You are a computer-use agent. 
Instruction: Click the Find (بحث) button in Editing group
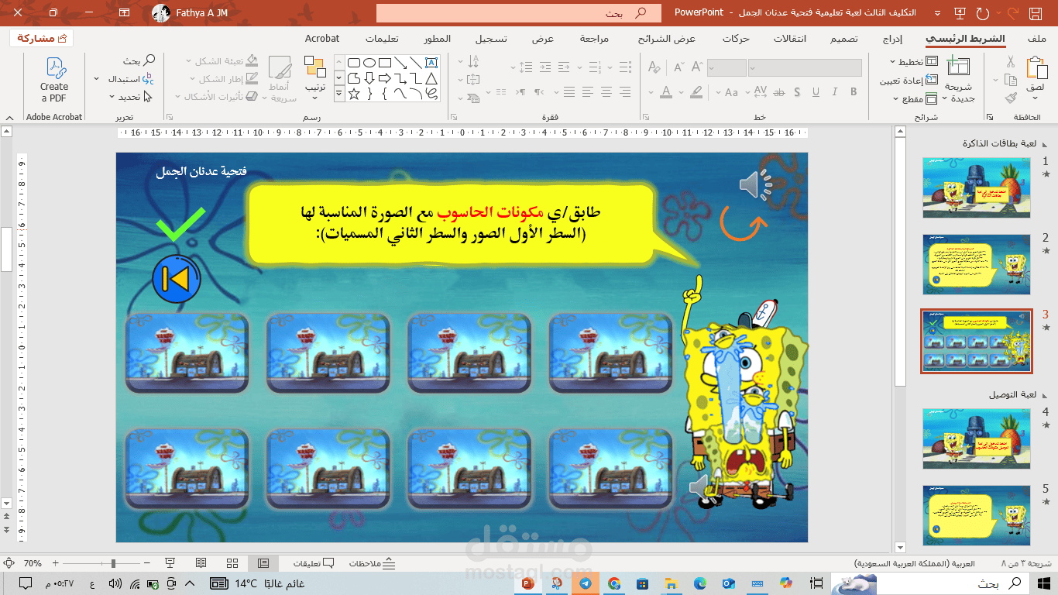[138, 61]
